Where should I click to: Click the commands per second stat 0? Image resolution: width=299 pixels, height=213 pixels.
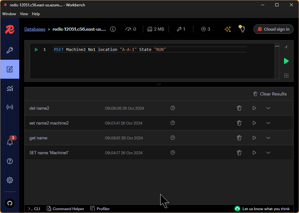[131, 29]
